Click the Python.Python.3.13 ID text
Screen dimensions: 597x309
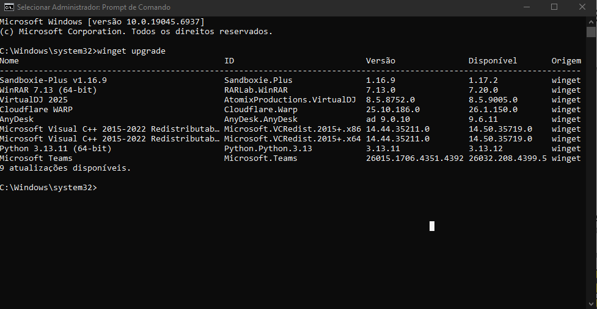[268, 149]
